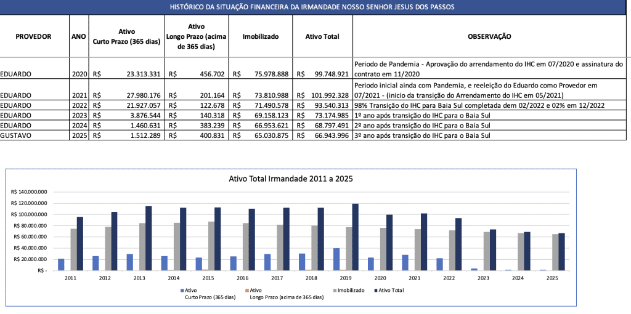
Task: Select the PROVEDOR column header
Action: (x=33, y=36)
